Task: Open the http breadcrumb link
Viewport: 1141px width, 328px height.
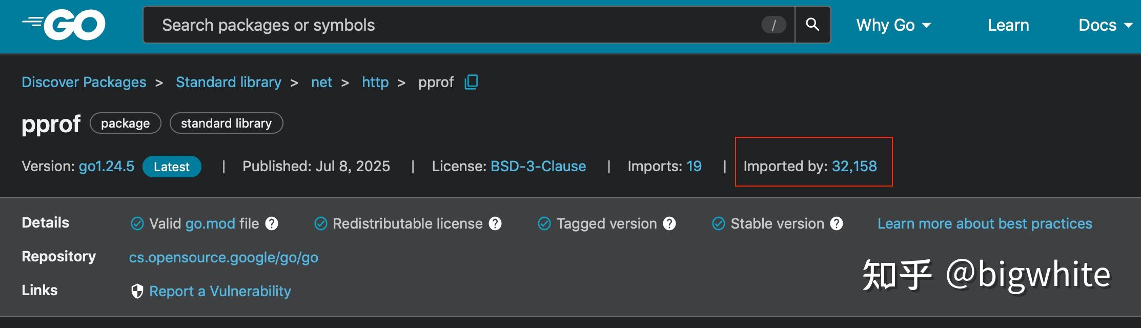Action: pyautogui.click(x=375, y=82)
